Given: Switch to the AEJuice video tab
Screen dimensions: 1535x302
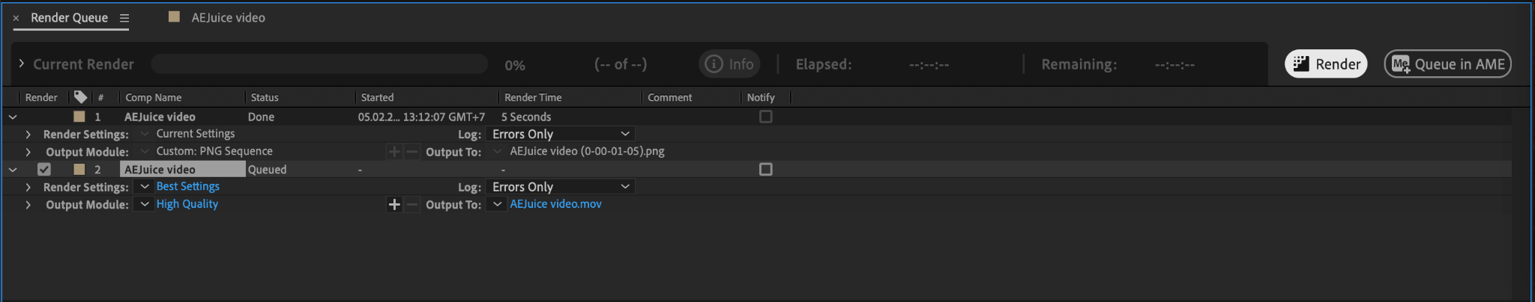Looking at the screenshot, I should click(228, 18).
